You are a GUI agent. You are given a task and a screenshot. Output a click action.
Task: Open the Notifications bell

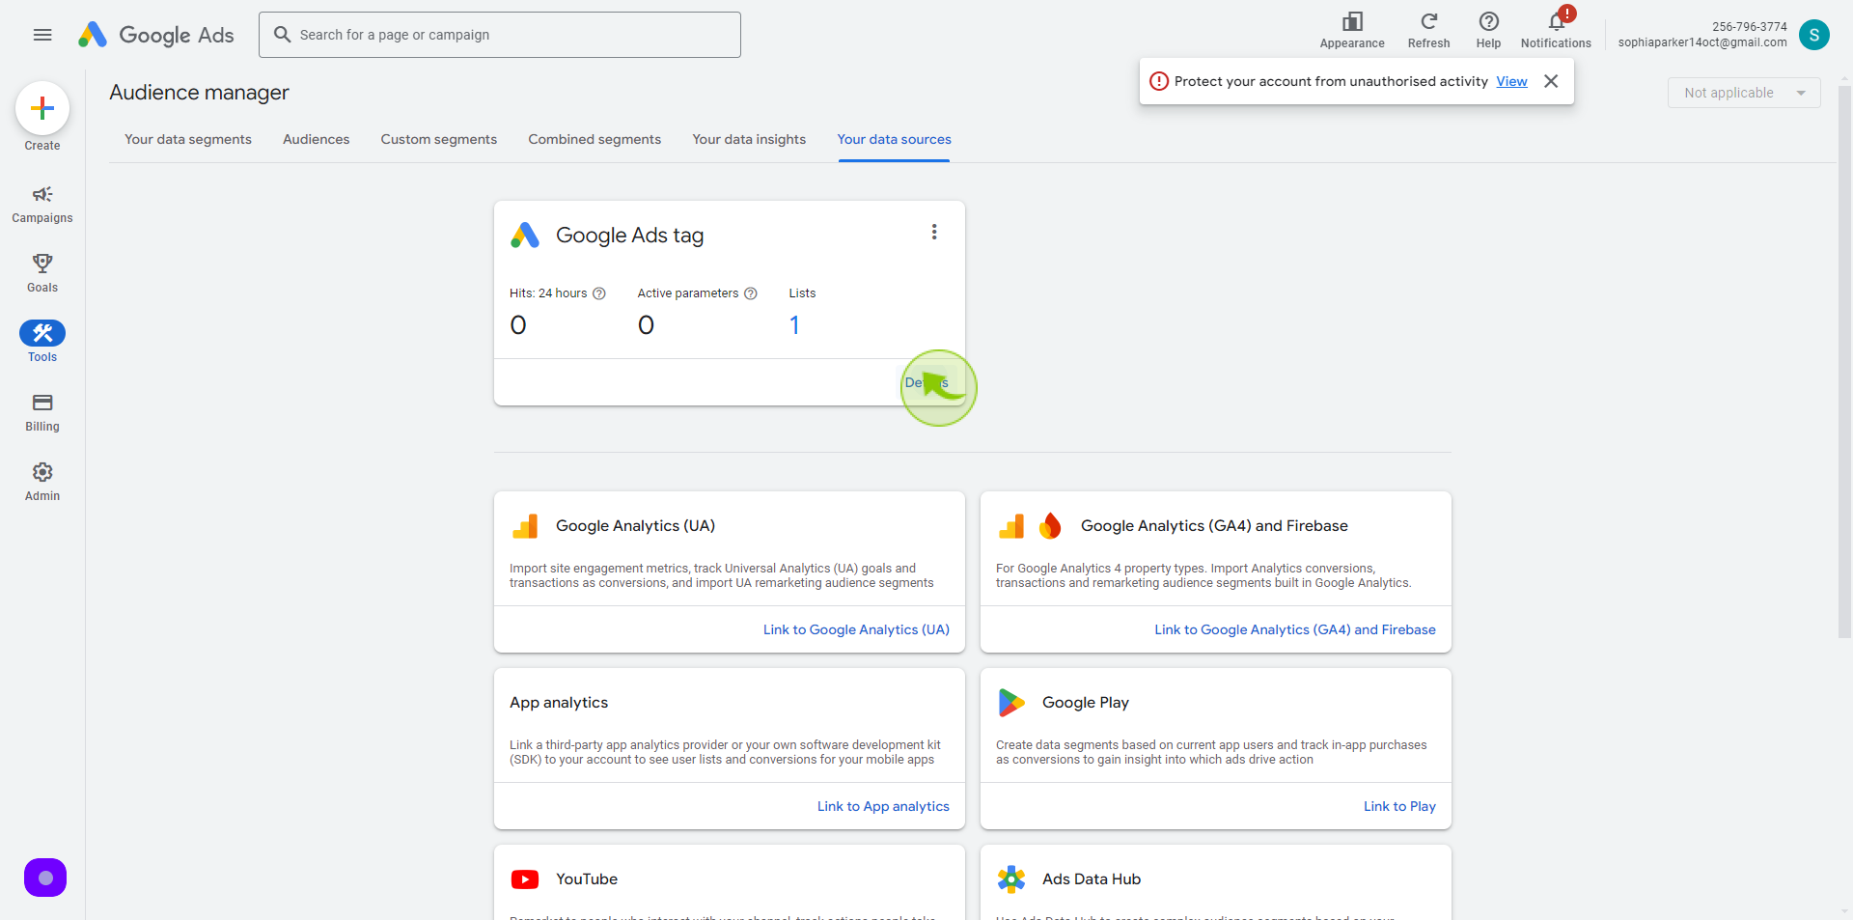coord(1556,30)
